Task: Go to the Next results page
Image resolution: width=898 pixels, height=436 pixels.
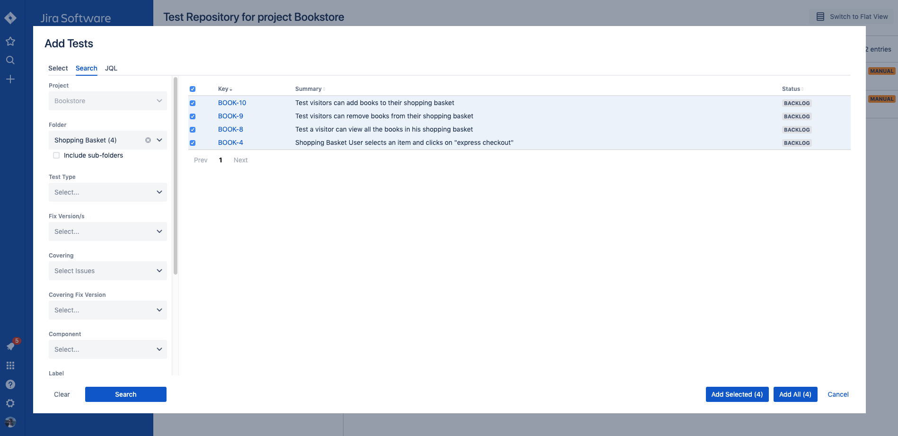Action: click(x=241, y=160)
